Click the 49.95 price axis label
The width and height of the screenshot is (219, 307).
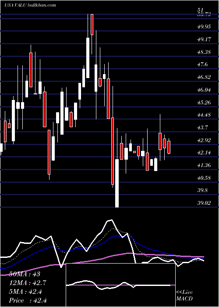click(204, 27)
